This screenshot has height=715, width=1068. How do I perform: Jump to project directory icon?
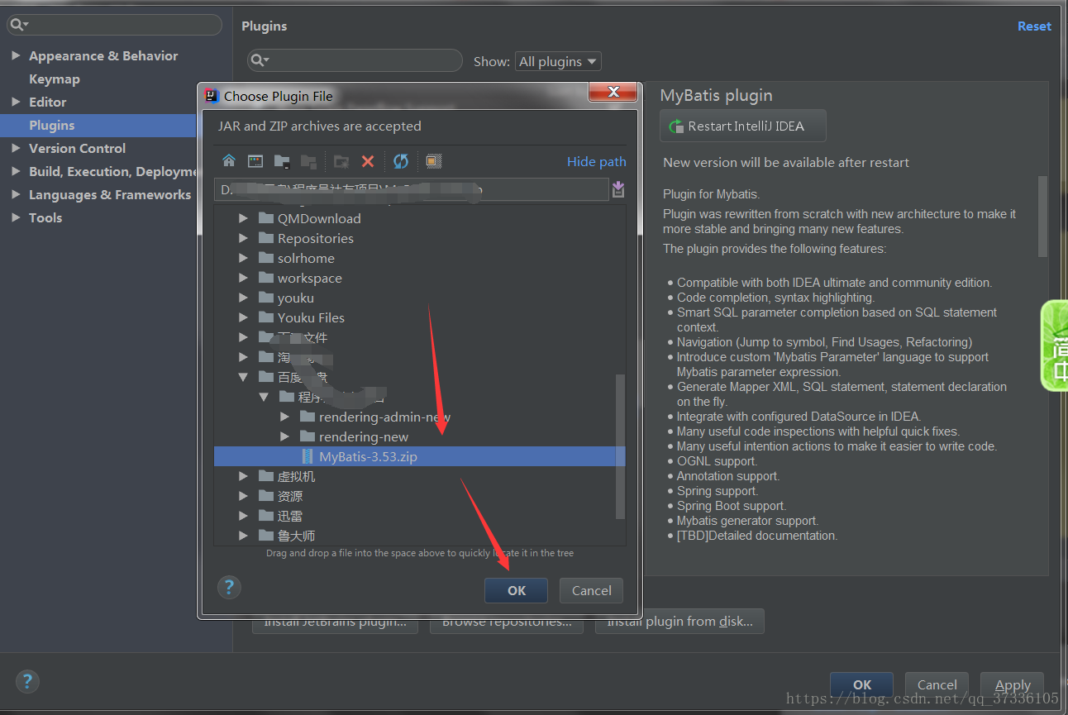pos(282,161)
